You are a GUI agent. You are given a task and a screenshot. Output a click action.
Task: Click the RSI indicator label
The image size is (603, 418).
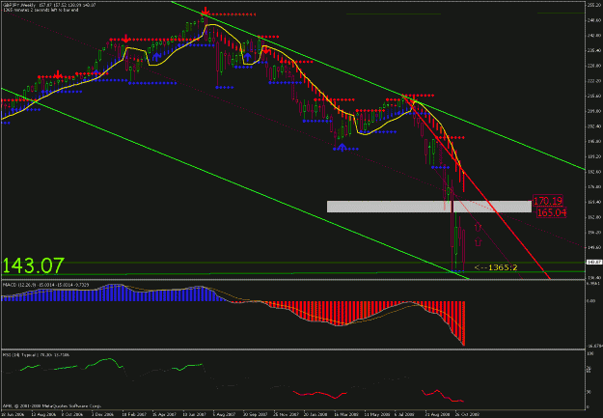(x=36, y=355)
